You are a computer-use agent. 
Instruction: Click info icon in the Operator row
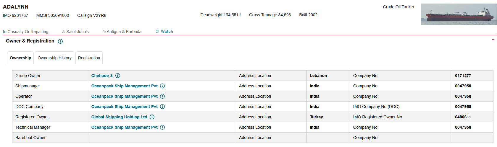[x=162, y=96]
